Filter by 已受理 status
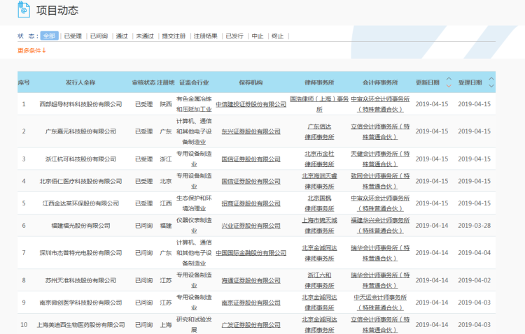Image resolution: width=525 pixels, height=334 pixels. [73, 36]
